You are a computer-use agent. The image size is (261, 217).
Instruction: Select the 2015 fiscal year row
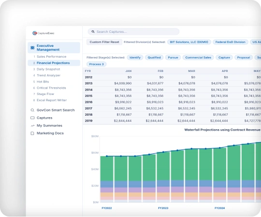coord(172,96)
